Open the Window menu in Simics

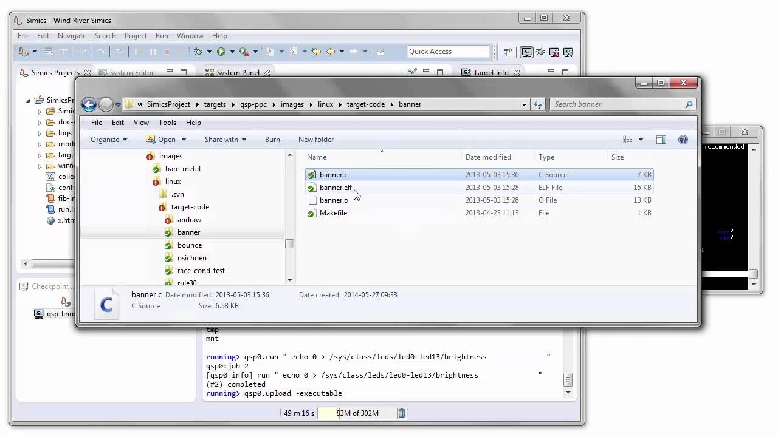tap(190, 36)
